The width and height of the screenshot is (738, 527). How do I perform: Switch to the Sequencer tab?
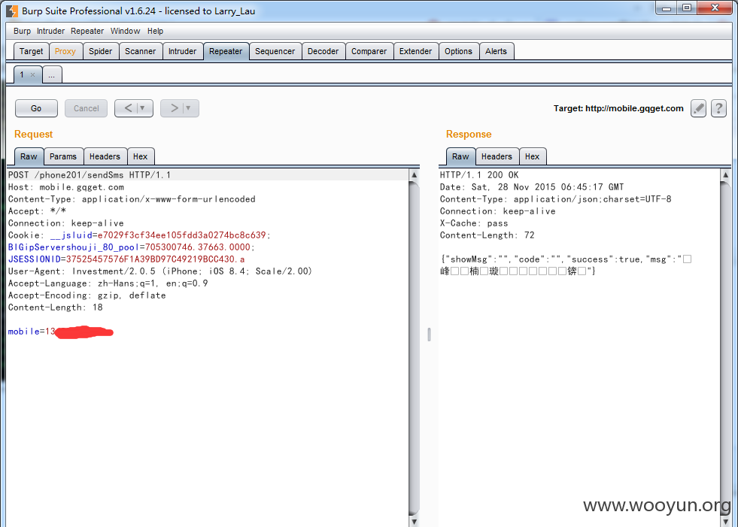[275, 51]
